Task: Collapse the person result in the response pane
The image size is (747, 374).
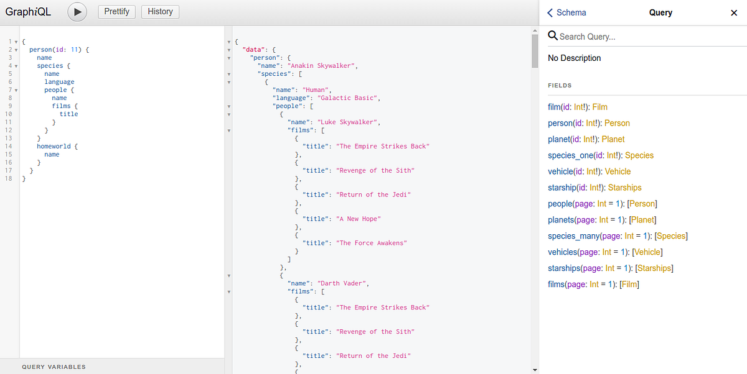Action: (228, 57)
